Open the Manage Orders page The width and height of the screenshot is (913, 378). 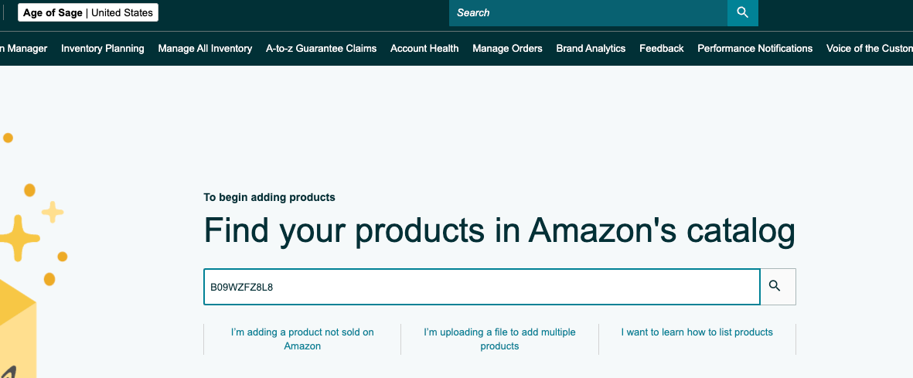[507, 48]
